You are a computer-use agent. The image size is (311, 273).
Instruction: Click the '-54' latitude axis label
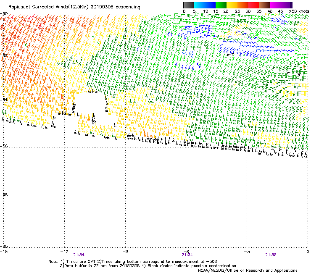click(x=4, y=100)
